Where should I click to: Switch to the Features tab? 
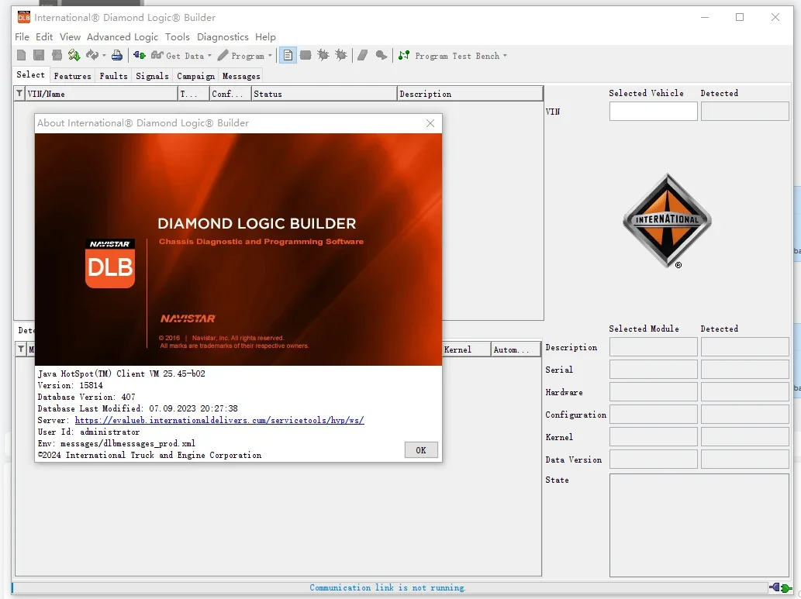tap(73, 76)
